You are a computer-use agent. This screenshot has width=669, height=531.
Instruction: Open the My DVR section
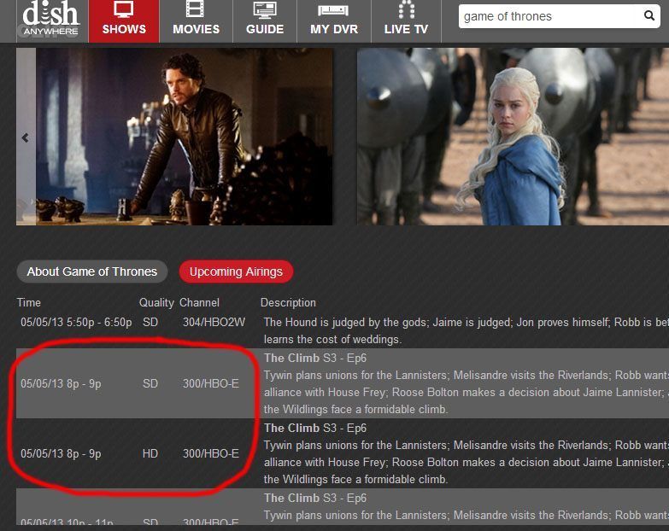(x=334, y=20)
